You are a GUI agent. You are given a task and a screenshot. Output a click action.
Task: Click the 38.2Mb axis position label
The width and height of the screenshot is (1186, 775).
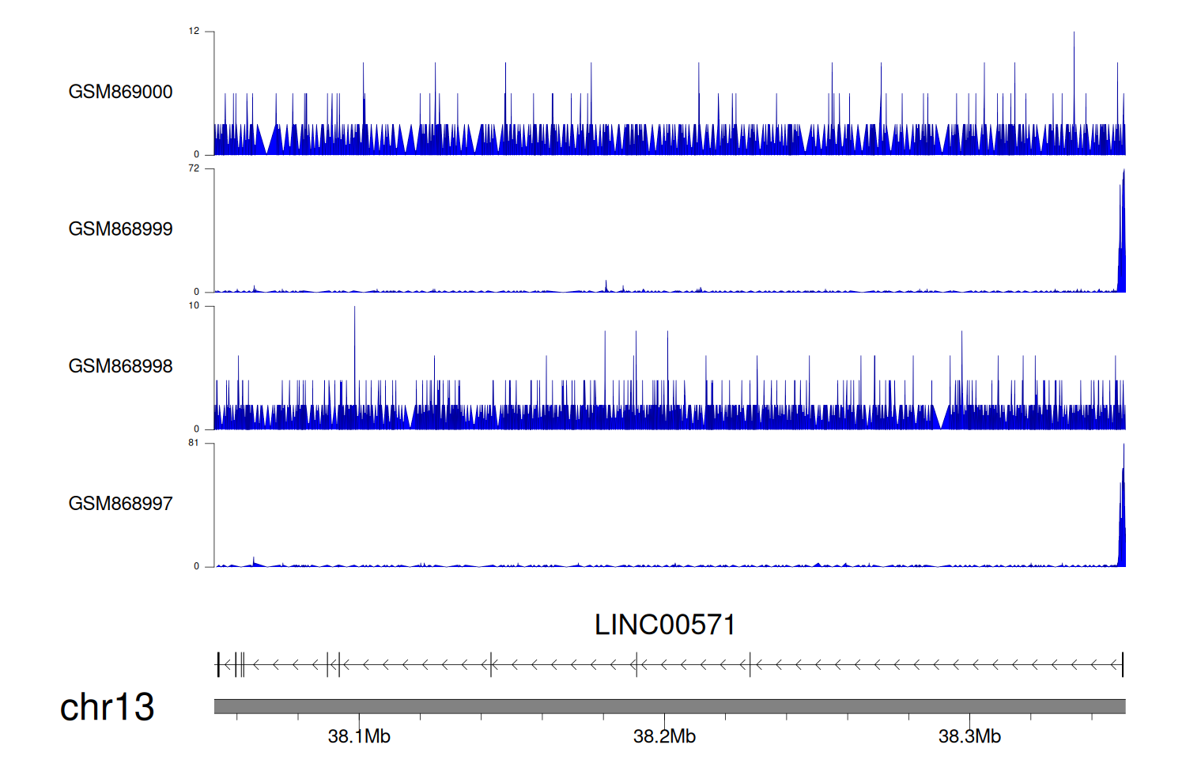coord(664,736)
